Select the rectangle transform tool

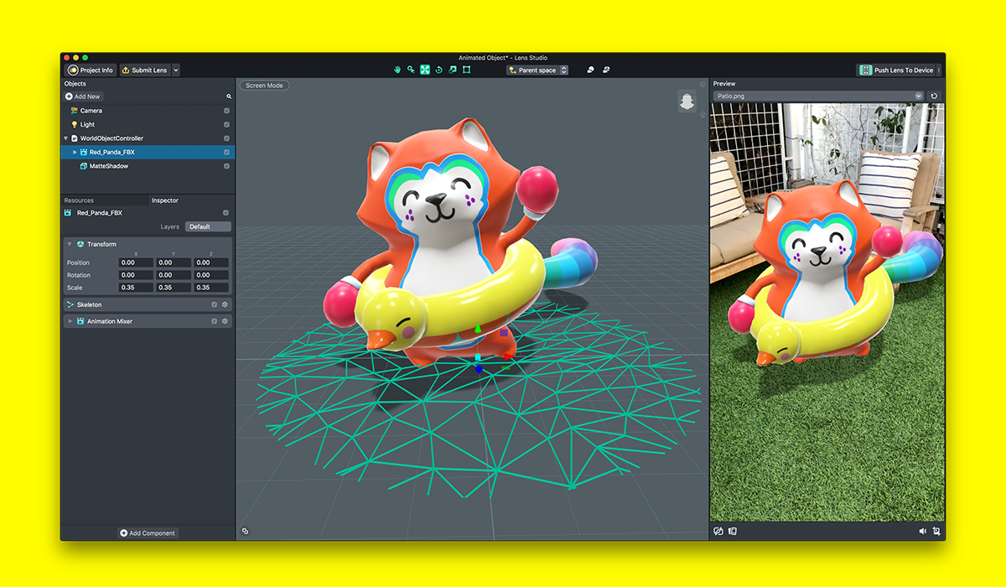[467, 70]
